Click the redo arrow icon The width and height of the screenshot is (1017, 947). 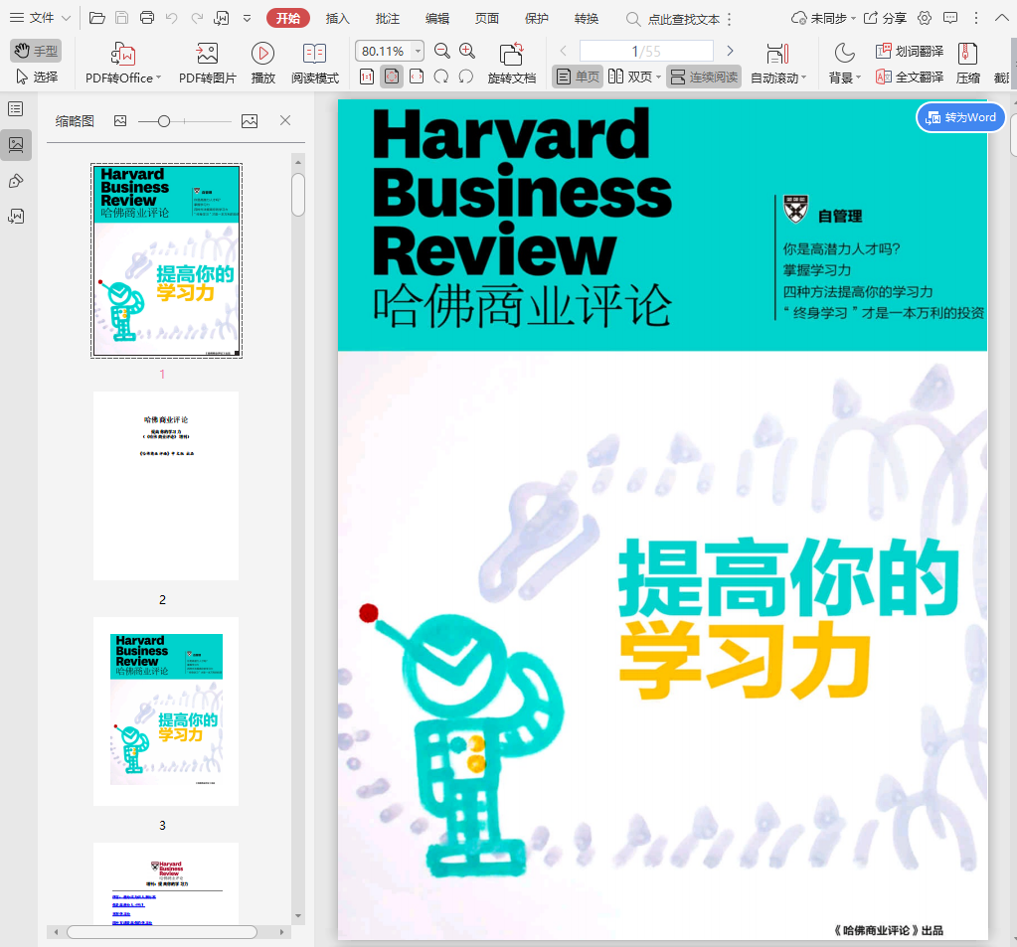(x=197, y=18)
